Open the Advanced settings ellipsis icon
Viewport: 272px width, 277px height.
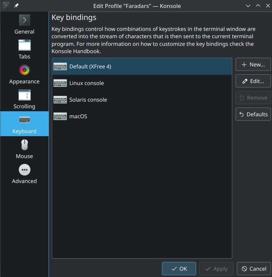[24, 170]
